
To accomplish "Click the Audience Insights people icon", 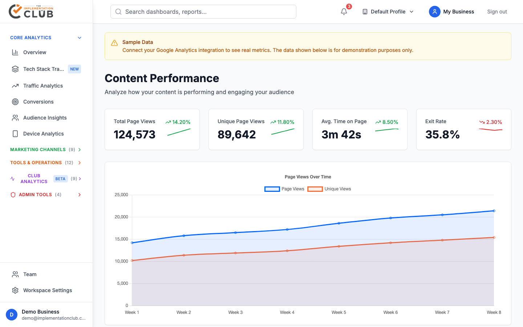I will 15,118.
